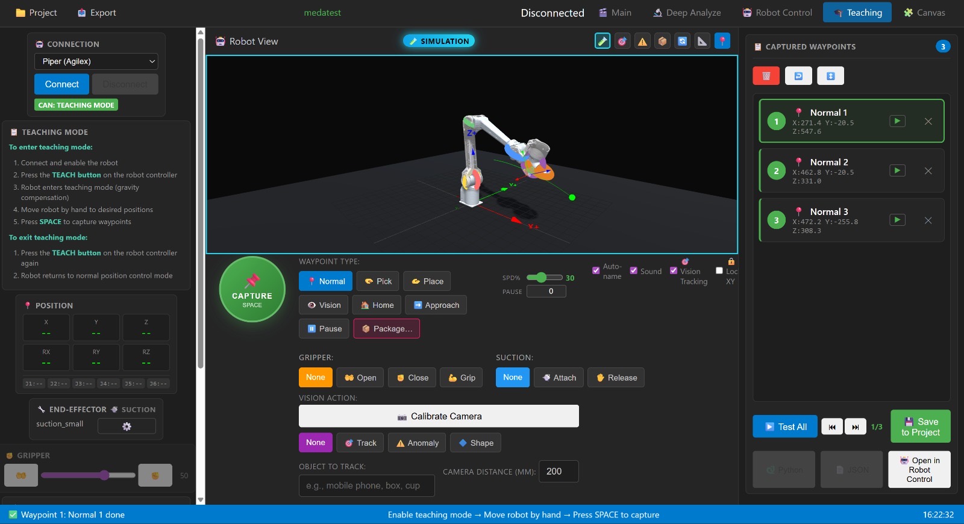This screenshot has height=524, width=964.
Task: Open the Package... waypoint type option
Action: pyautogui.click(x=386, y=329)
